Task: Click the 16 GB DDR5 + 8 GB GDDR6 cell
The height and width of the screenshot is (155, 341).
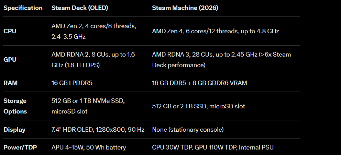Action: click(x=199, y=83)
